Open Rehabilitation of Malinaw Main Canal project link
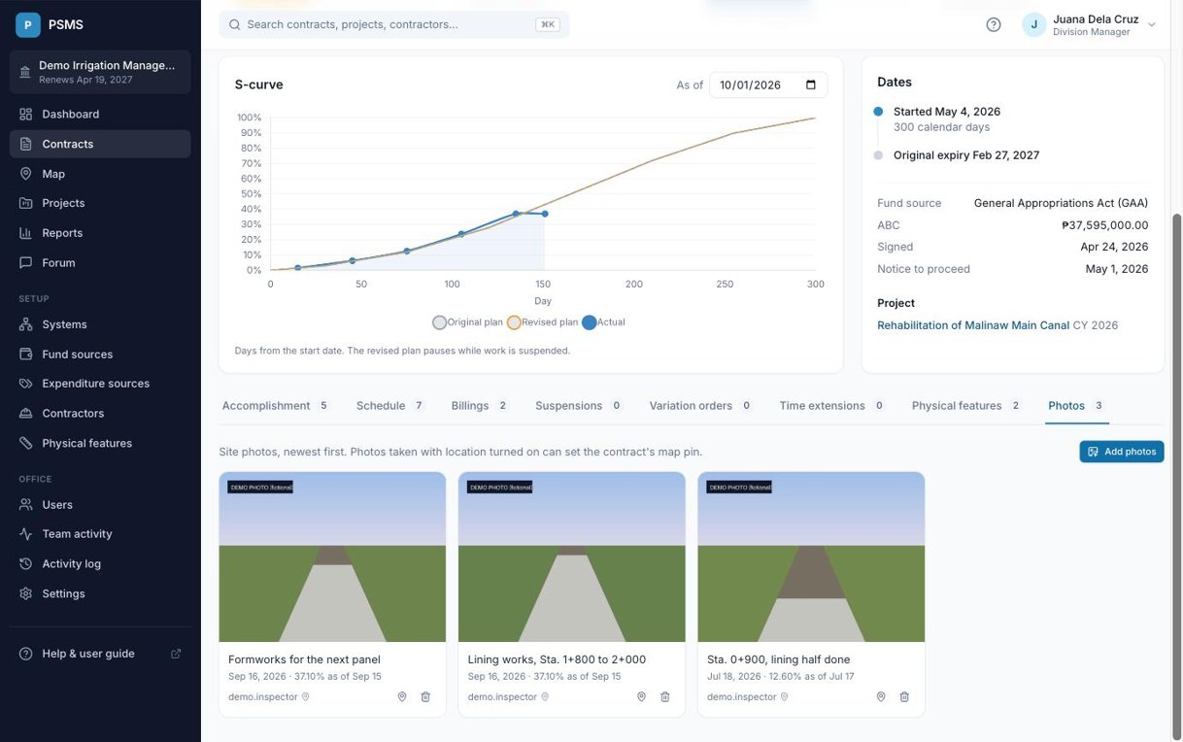This screenshot has width=1183, height=742. [973, 325]
